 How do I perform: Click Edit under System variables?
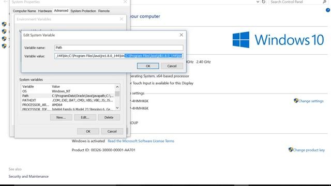pos(85,117)
